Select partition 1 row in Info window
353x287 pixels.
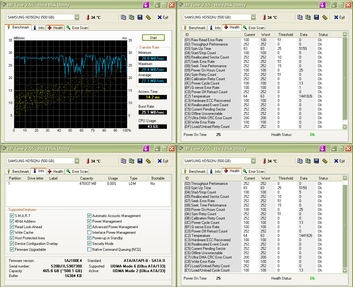tap(88, 184)
